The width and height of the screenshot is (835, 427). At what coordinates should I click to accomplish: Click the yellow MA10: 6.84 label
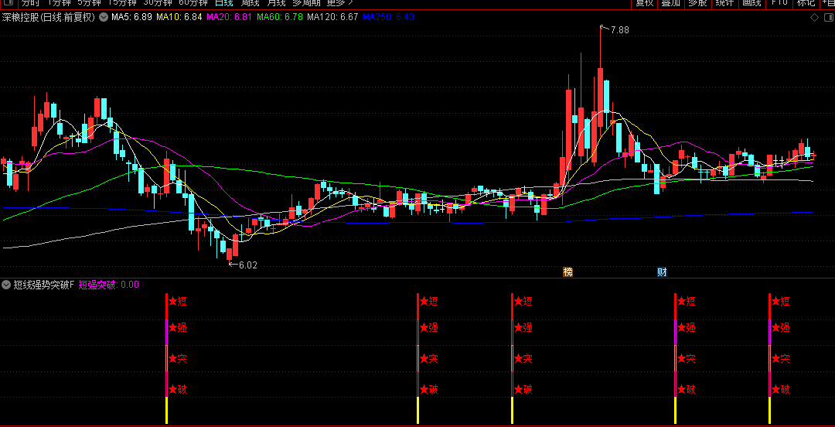click(179, 17)
